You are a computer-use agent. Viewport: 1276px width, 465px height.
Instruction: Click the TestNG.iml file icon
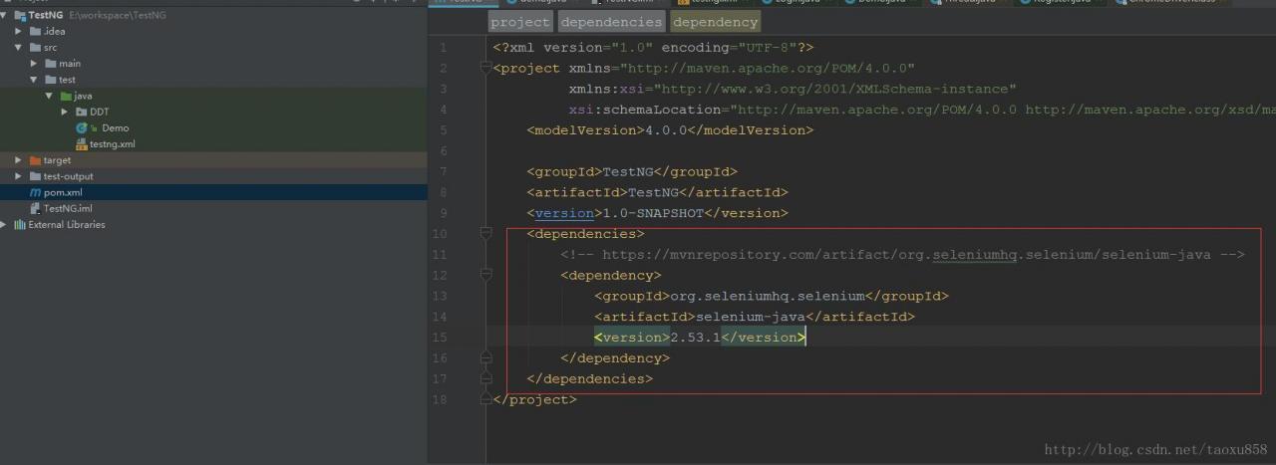[35, 208]
